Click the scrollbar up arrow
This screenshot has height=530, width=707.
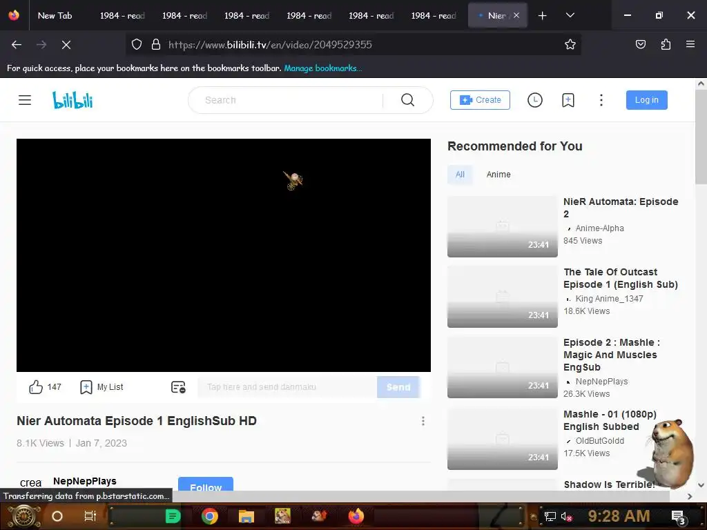[701, 84]
